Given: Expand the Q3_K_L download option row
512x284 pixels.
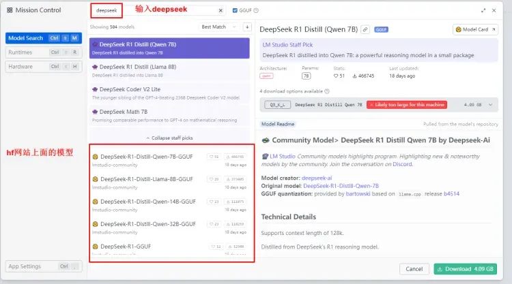Looking at the screenshot, I should [379, 105].
